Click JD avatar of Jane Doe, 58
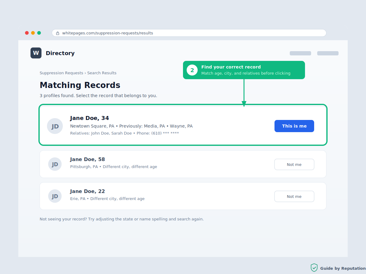The width and height of the screenshot is (366, 274). pos(55,164)
